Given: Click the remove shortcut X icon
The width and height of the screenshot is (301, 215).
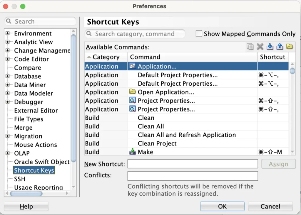Looking at the screenshot, I should point(260,47).
